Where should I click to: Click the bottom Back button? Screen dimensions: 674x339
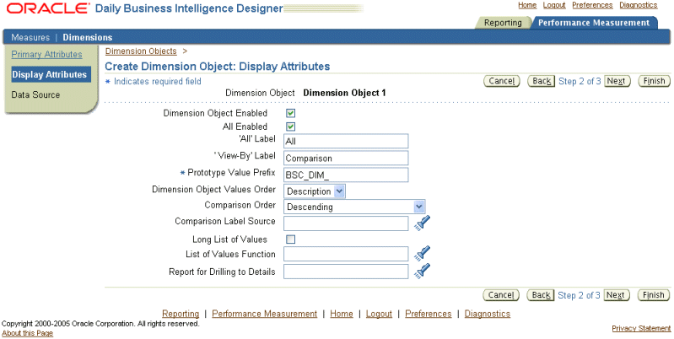point(541,295)
